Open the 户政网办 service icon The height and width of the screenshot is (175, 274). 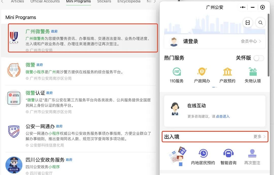pyautogui.click(x=202, y=72)
